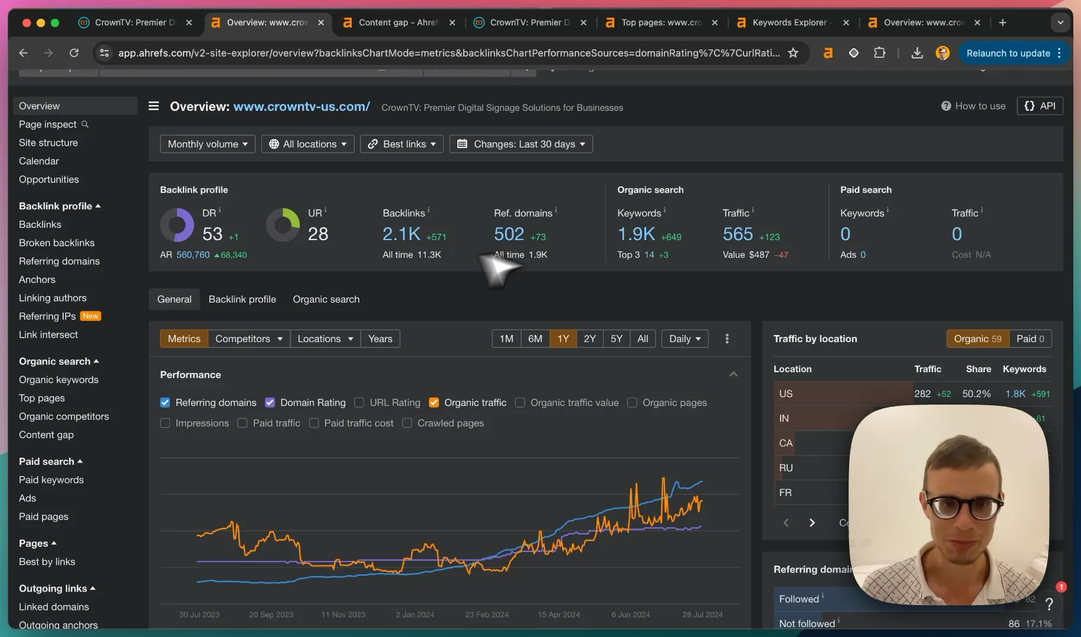Open the Ahrefs extension icon in toolbar
Viewport: 1081px width, 637px height.
click(x=828, y=53)
